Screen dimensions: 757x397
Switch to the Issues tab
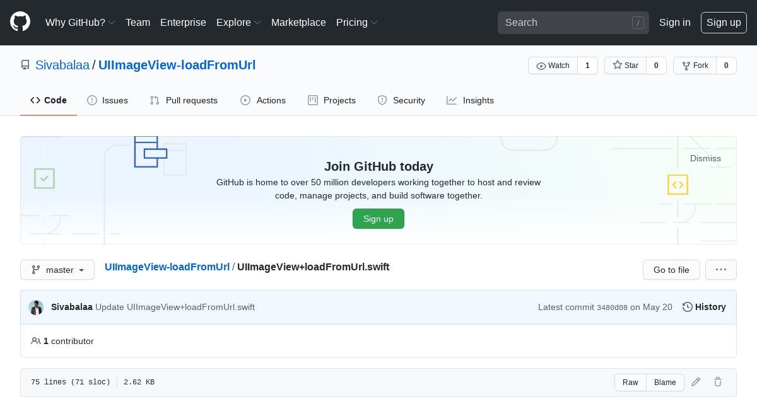click(108, 100)
